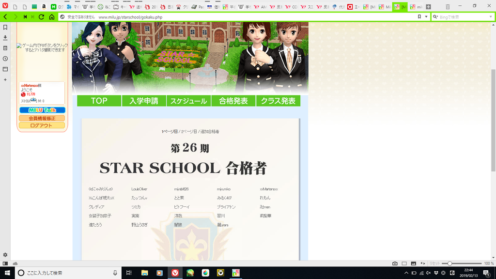Click the 会員情報修正 button

(42, 118)
